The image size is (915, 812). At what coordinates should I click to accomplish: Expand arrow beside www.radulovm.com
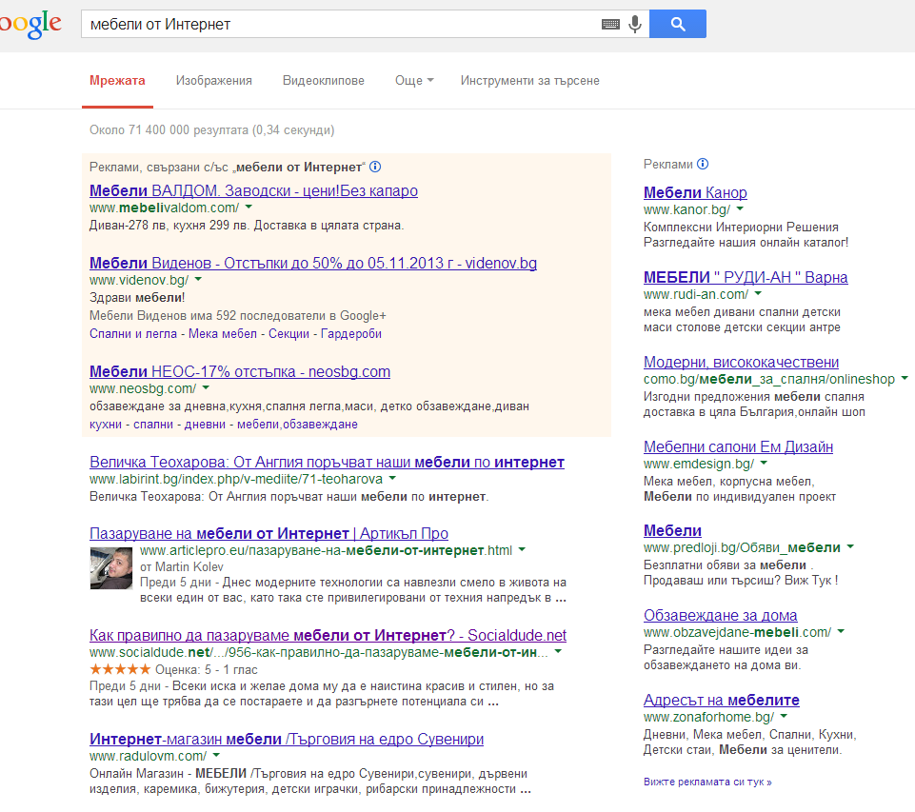coord(216,756)
